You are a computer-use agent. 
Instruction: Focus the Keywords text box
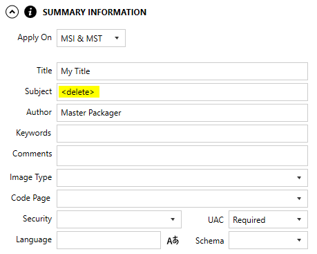pyautogui.click(x=182, y=134)
